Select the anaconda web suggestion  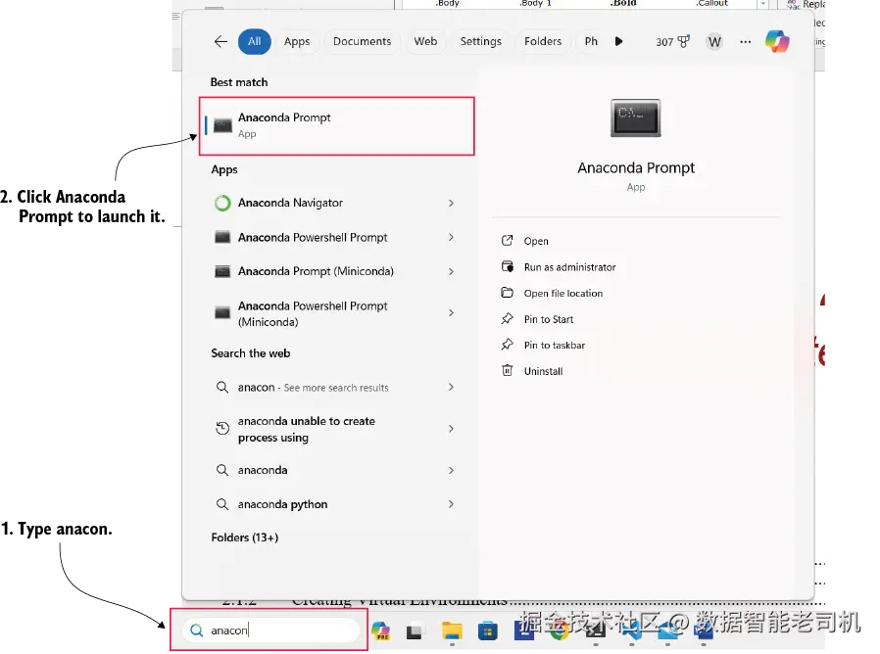tap(335, 470)
